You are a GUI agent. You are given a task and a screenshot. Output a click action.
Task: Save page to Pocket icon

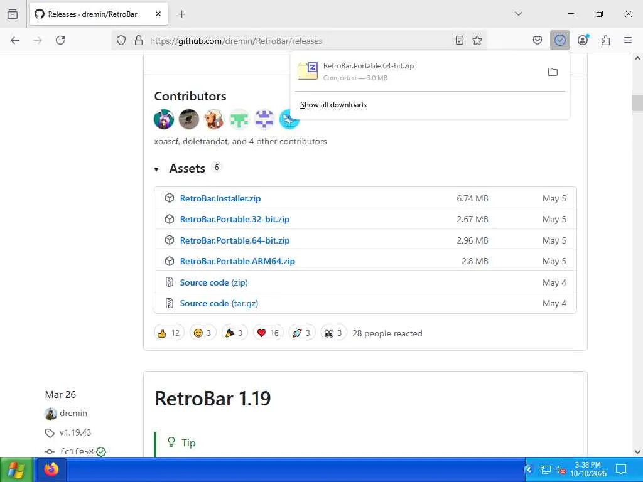click(538, 40)
